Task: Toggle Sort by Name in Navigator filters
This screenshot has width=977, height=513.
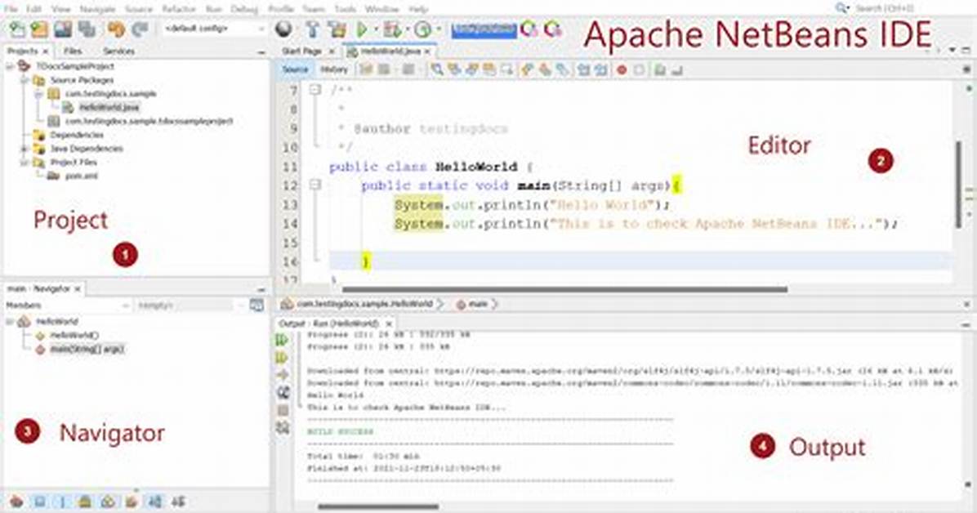Action: point(154,502)
